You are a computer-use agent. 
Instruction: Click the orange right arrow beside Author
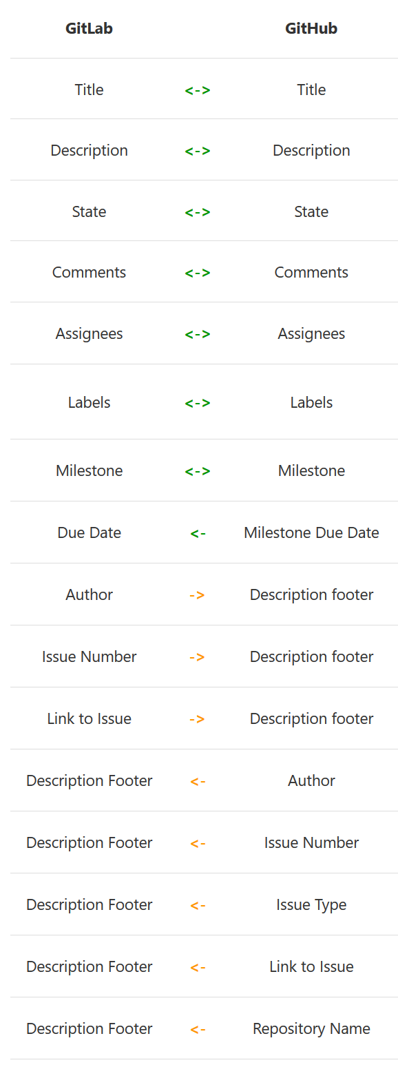pyautogui.click(x=198, y=594)
